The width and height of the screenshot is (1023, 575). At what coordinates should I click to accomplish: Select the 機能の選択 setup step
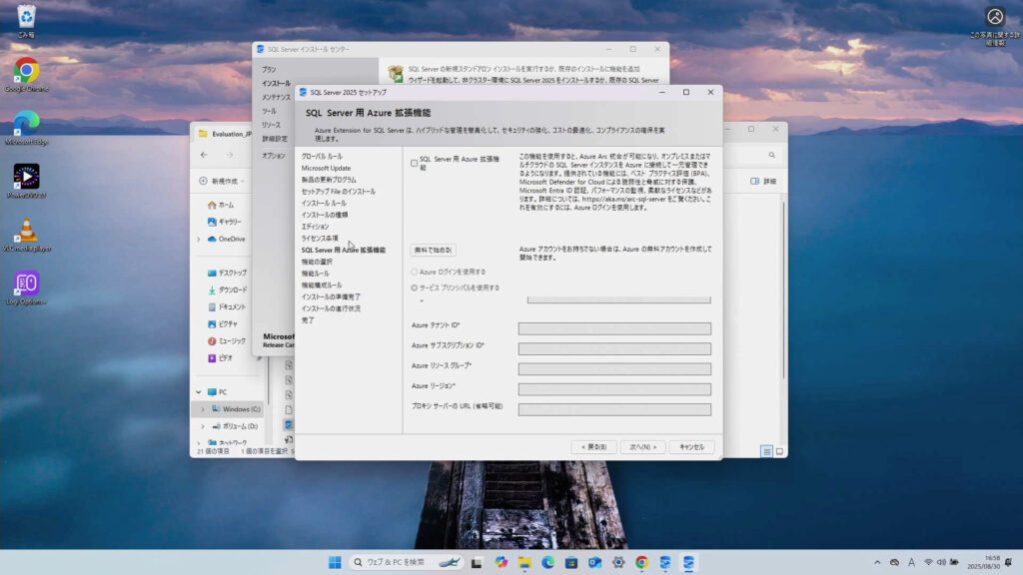pos(317,263)
